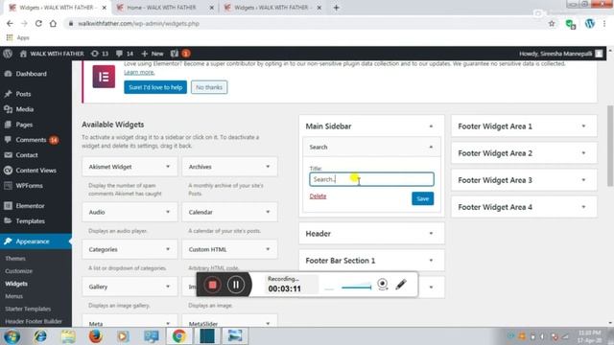Click the browser address bar
Image resolution: width=614 pixels, height=345 pixels.
point(305,23)
